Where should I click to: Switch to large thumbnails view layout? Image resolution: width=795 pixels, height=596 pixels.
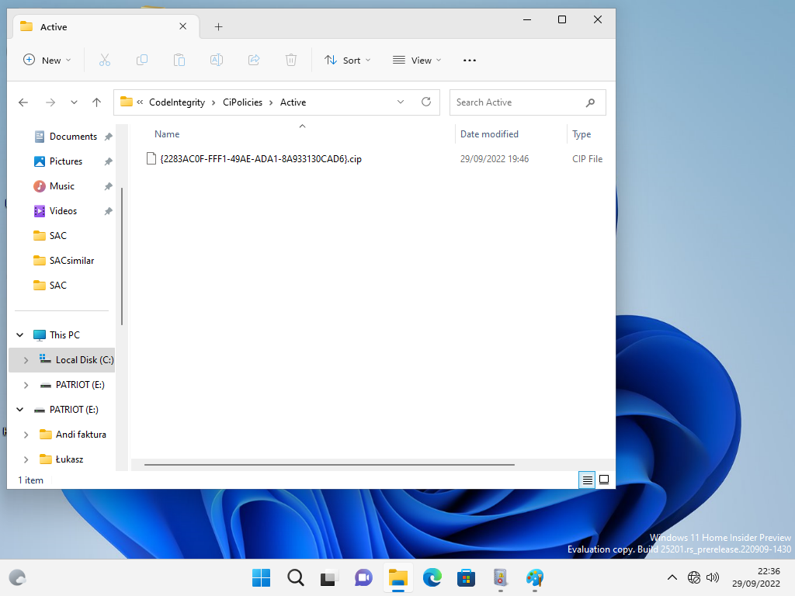[x=604, y=480]
